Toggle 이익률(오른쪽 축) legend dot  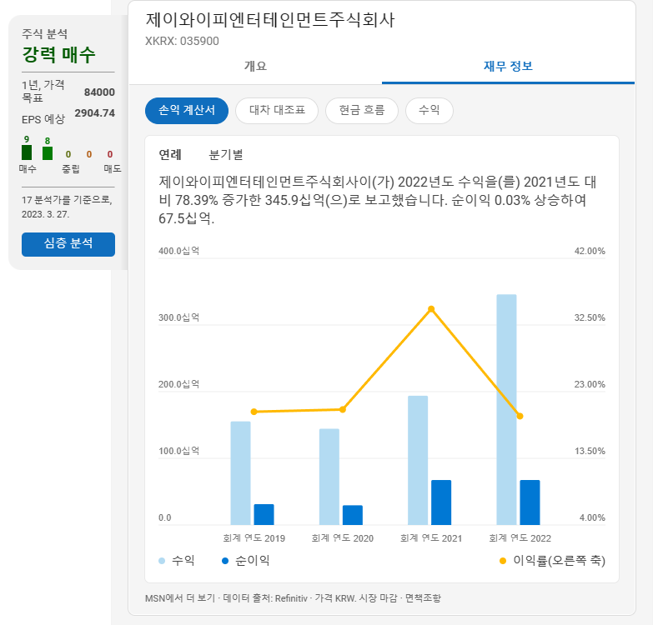[x=503, y=561]
